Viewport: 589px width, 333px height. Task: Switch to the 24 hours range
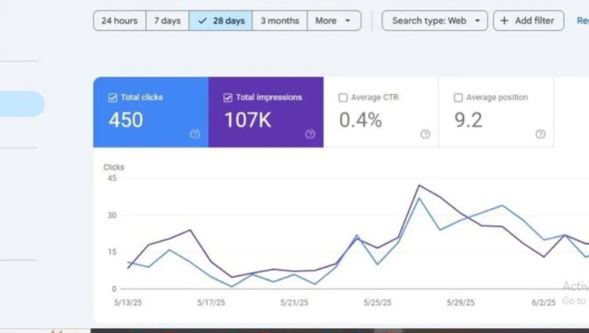119,21
